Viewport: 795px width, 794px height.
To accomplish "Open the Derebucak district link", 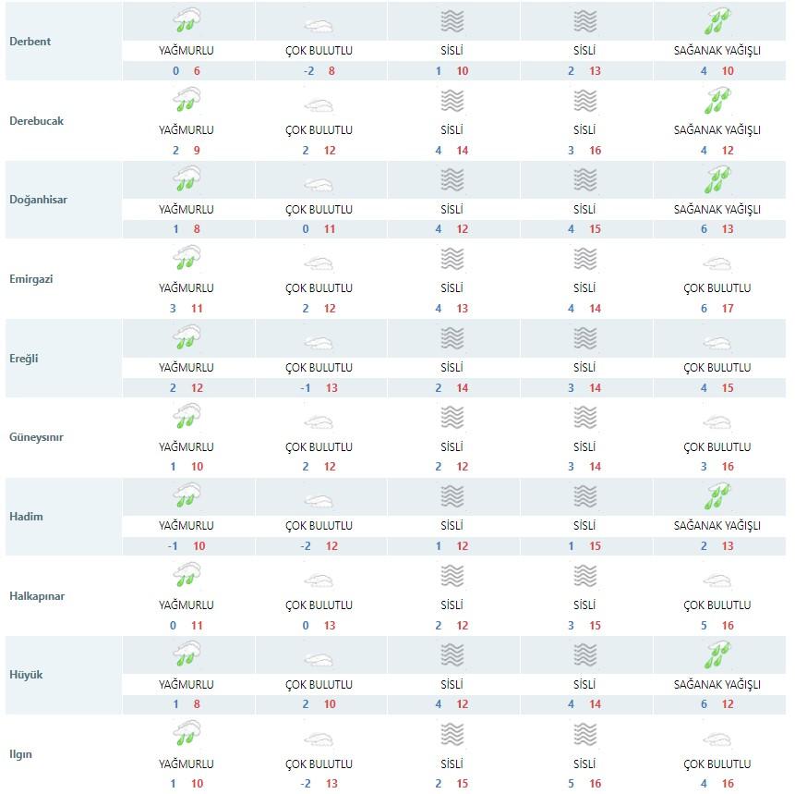I will (x=37, y=121).
